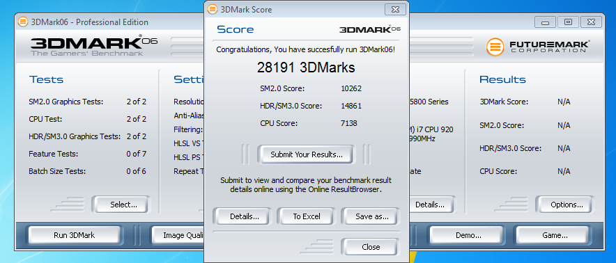Click the Futuremark Corporation logo
The height and width of the screenshot is (263, 616).
pyautogui.click(x=538, y=47)
